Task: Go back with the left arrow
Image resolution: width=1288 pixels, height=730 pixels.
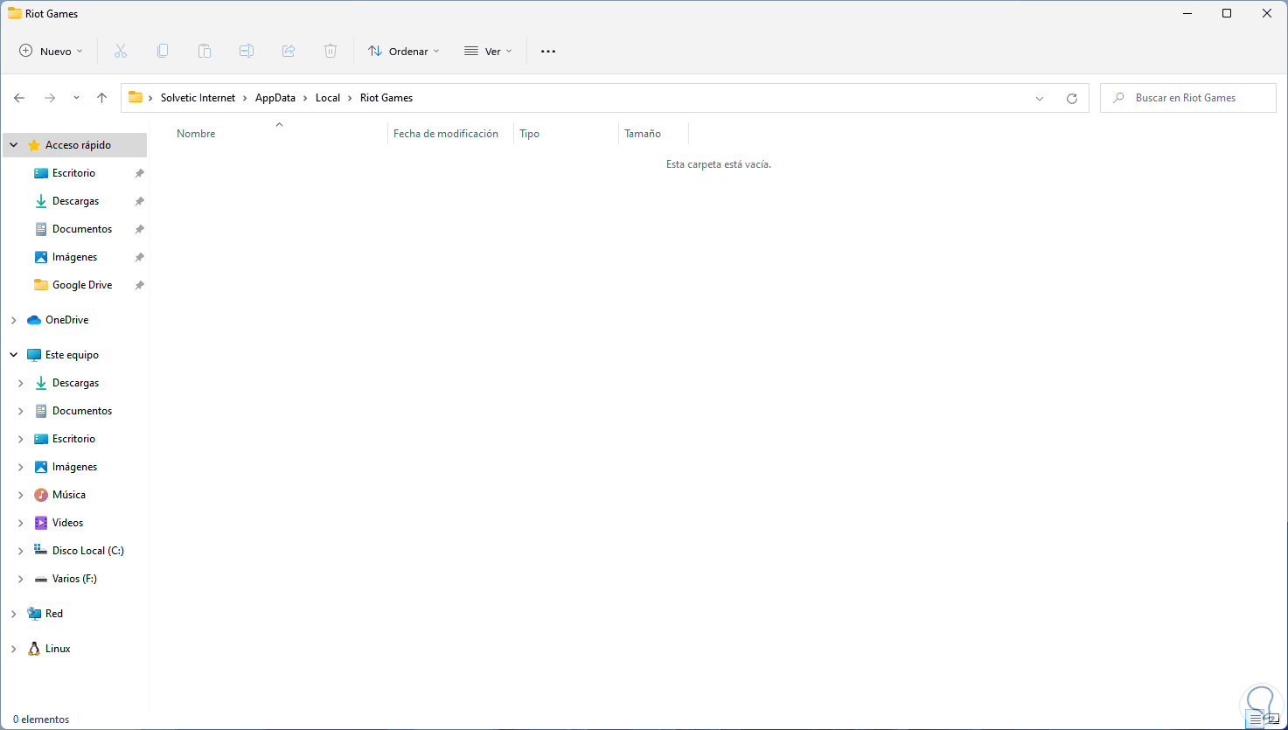Action: tap(19, 98)
